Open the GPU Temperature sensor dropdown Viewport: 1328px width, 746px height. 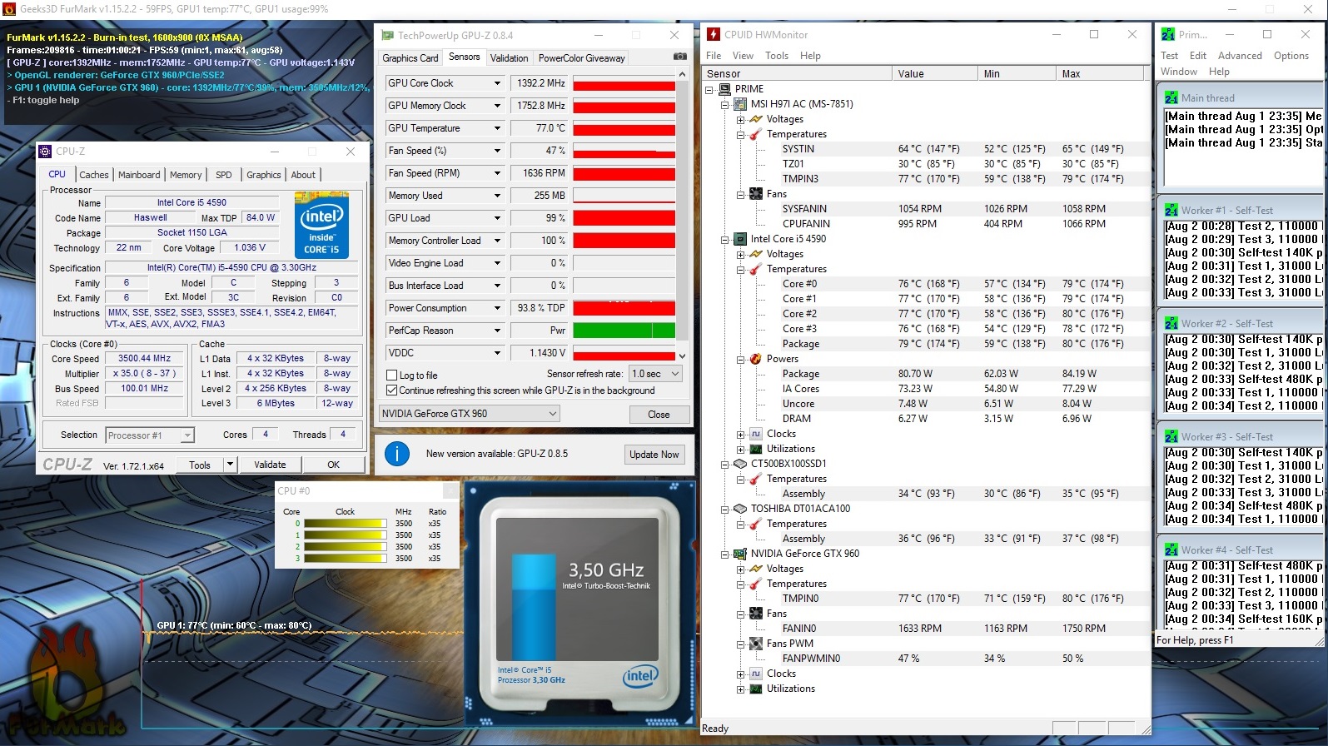(497, 128)
